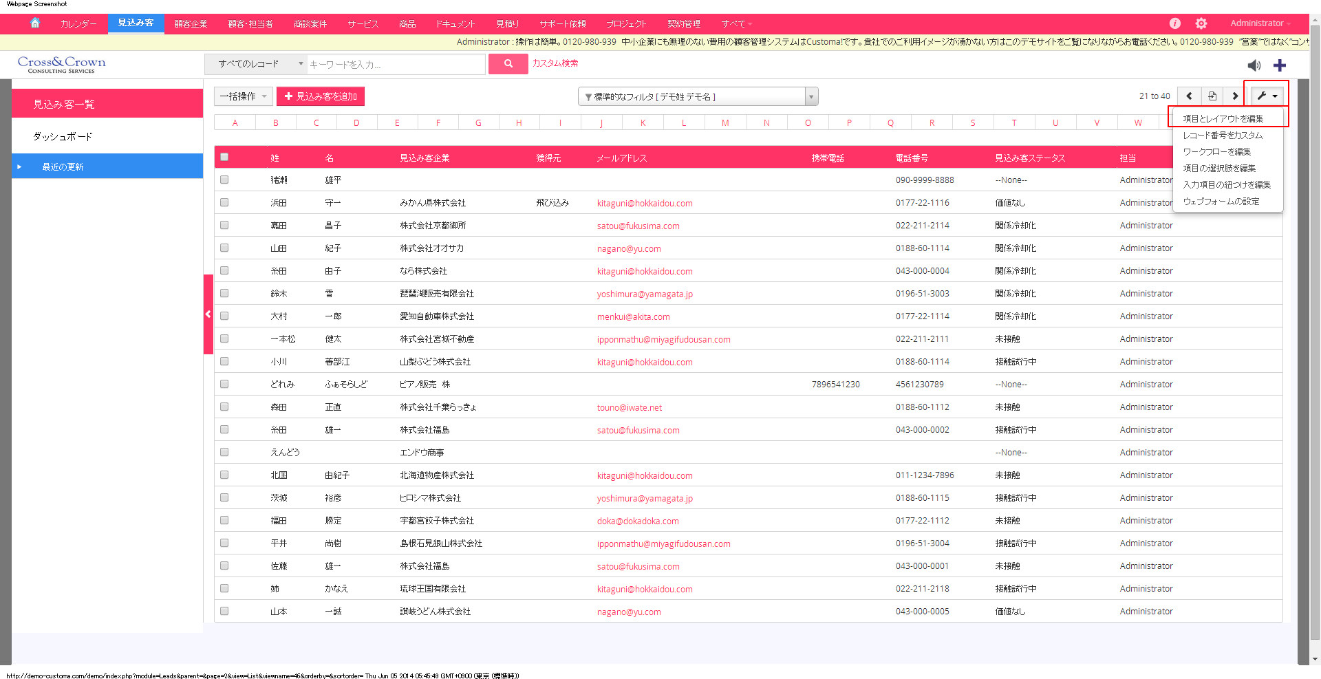This screenshot has height=679, width=1321.
Task: Toggle the select-all checkbox in table header
Action: coord(224,157)
